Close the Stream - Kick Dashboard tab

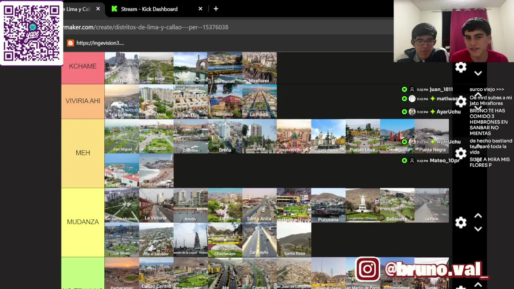pyautogui.click(x=200, y=9)
